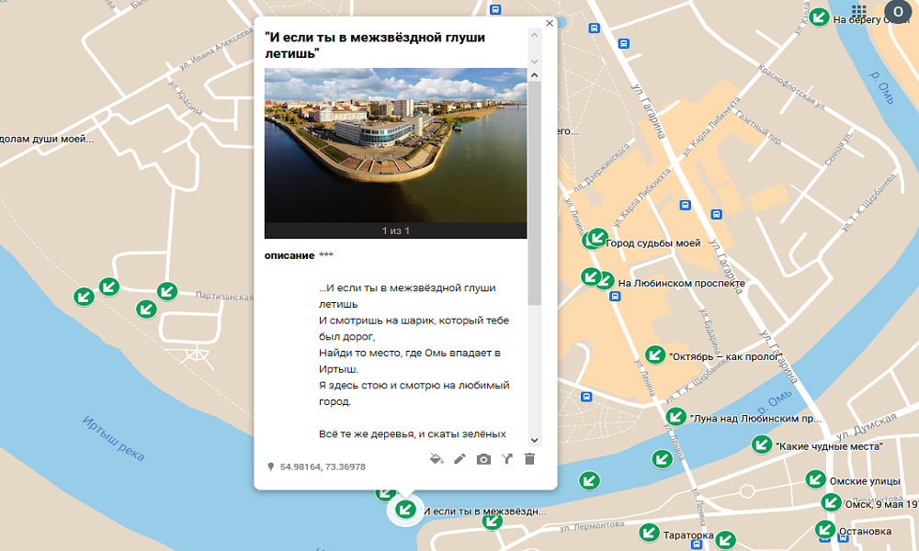Click the title field scroll-down chevron

pos(534,62)
